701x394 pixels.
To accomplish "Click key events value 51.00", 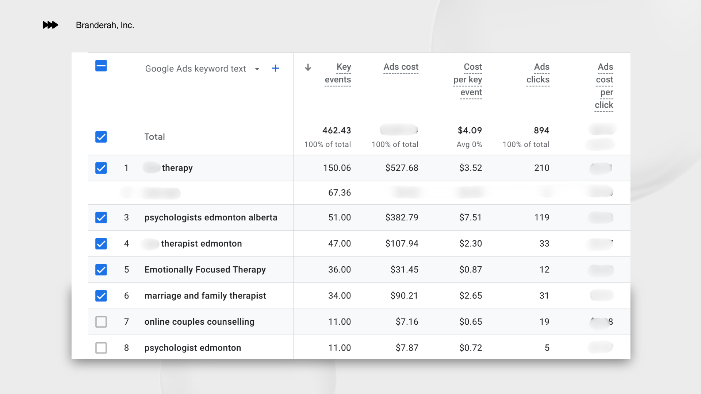I will (x=340, y=217).
